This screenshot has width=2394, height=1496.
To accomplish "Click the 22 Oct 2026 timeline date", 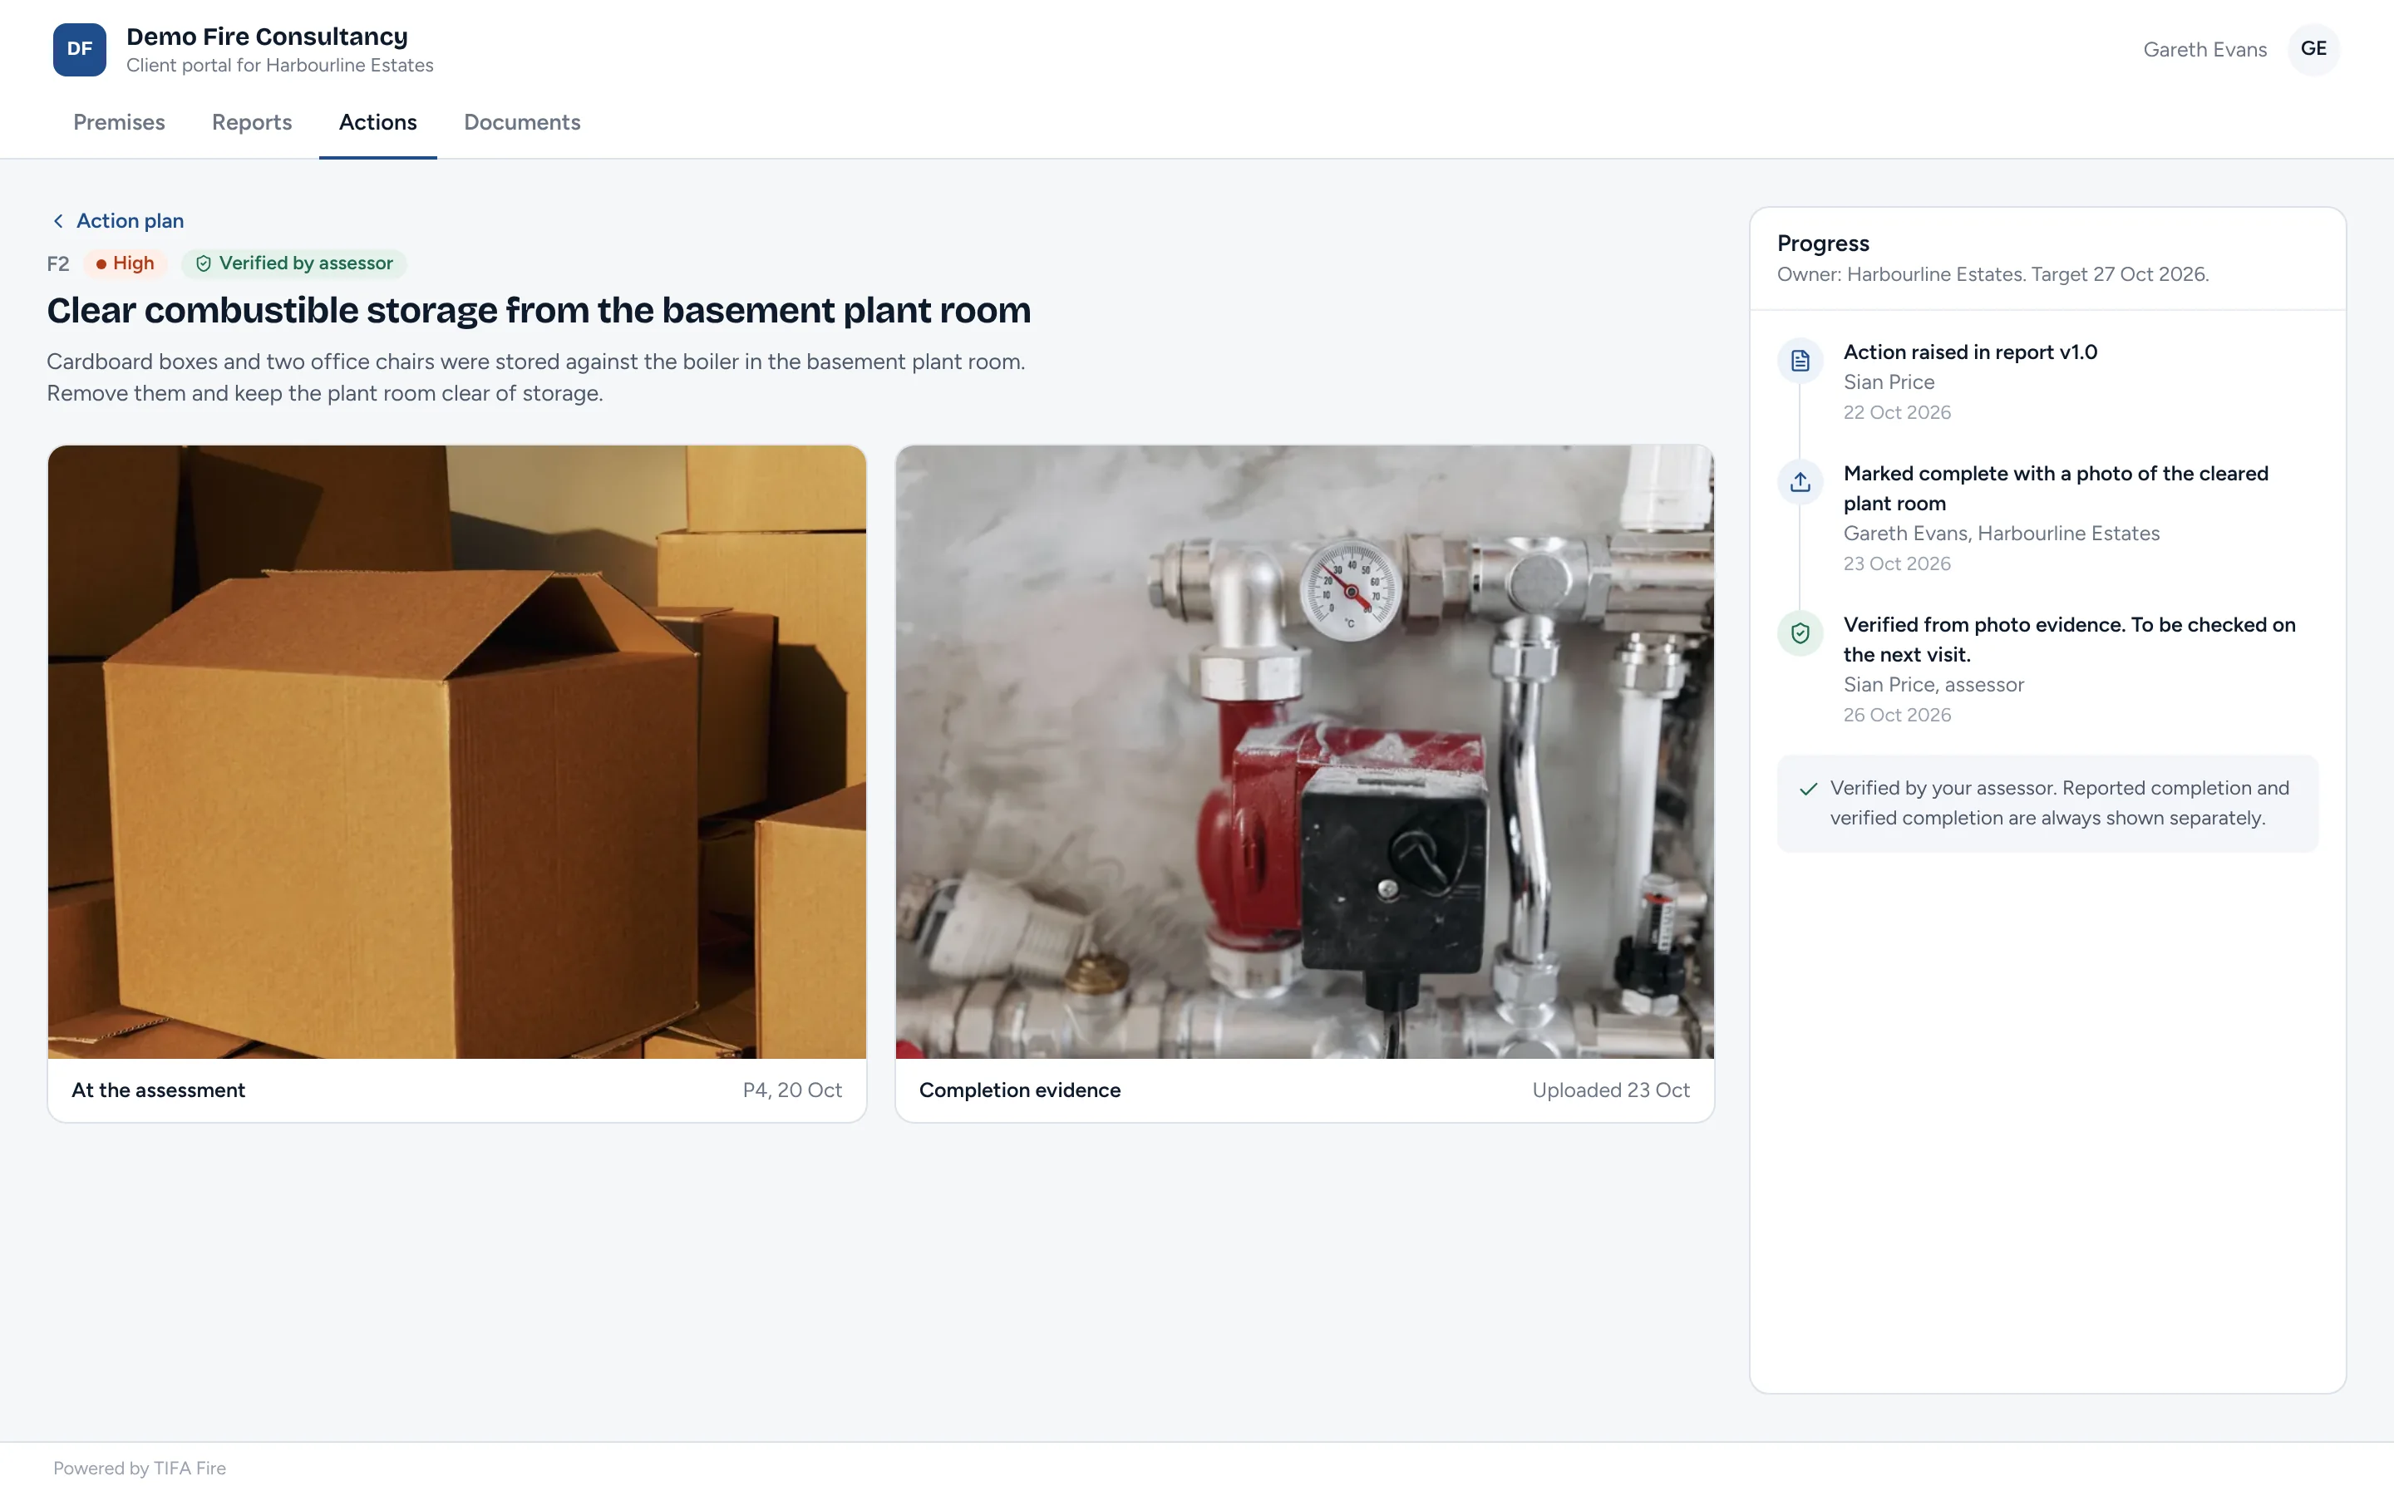I will click(1896, 412).
